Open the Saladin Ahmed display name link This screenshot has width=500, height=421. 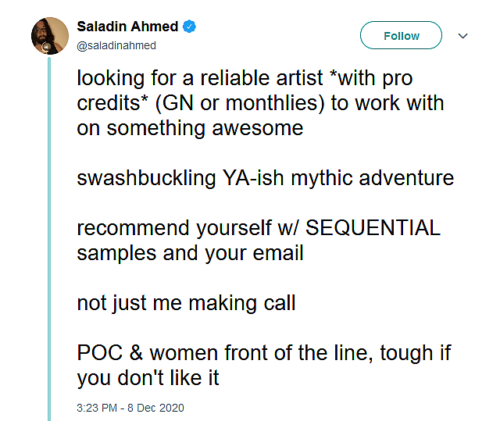coord(127,27)
